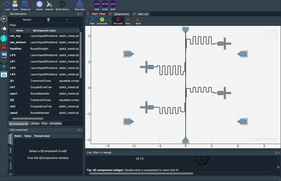
Task: Toggle Pins display in plot toolbar
Action: coord(128,21)
